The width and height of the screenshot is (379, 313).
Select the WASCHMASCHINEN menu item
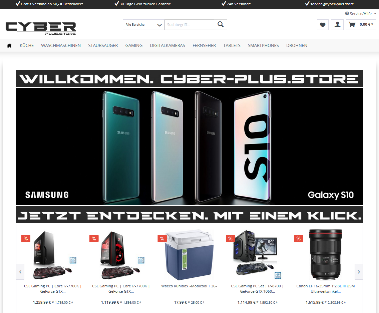[x=61, y=45]
